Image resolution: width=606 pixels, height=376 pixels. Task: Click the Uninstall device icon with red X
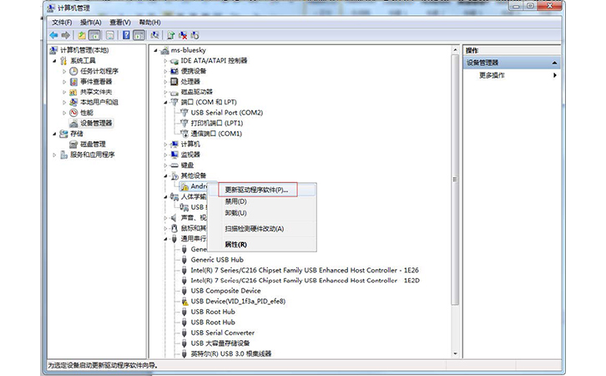point(183,36)
